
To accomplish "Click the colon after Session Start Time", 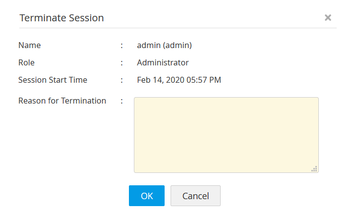I will point(121,80).
